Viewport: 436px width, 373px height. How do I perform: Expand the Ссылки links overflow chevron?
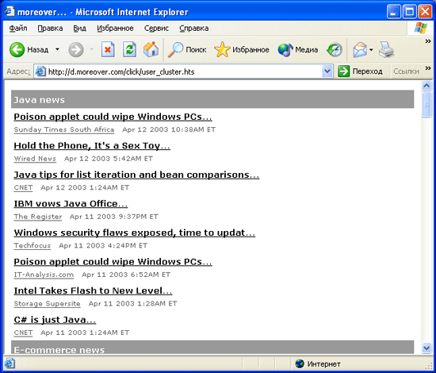pos(428,68)
